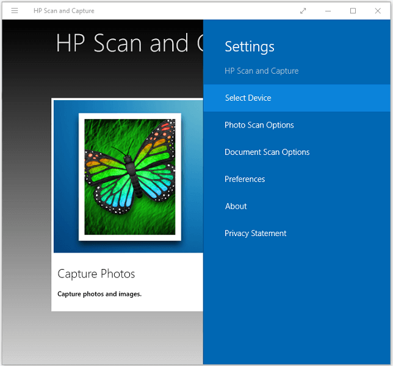Click the title bar 'HP Scan and Capture' text
The height and width of the screenshot is (366, 393).
tap(64, 11)
